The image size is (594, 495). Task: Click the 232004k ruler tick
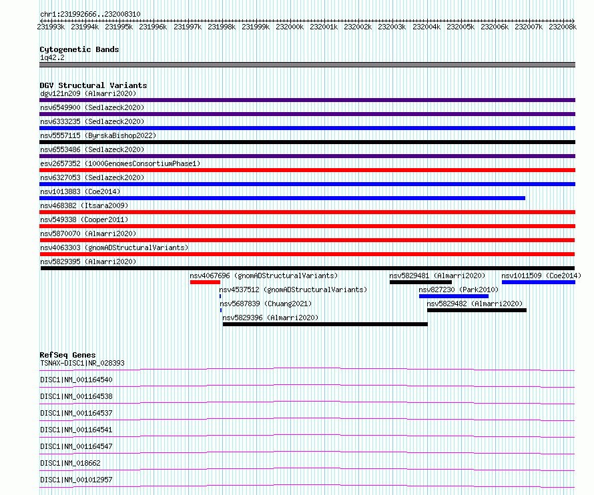pos(426,27)
